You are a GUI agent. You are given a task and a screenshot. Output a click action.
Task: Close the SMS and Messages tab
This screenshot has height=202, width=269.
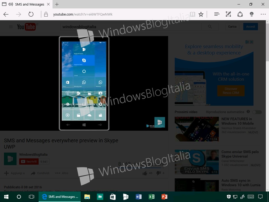48,4
